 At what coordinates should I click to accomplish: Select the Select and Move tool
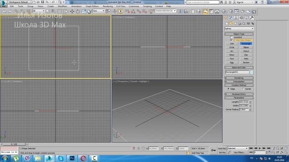click(x=72, y=11)
